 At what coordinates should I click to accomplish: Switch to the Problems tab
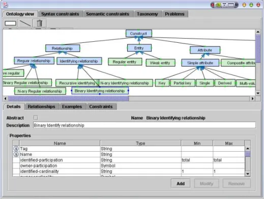175,14
